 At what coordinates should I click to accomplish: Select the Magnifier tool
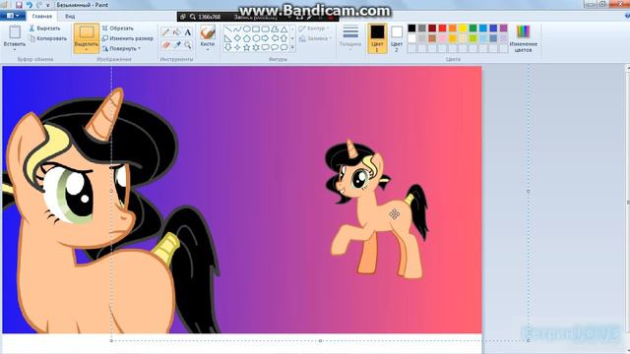pyautogui.click(x=188, y=45)
